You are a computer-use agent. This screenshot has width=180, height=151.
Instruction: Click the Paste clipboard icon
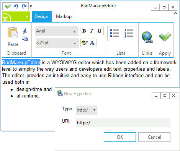click(x=13, y=32)
